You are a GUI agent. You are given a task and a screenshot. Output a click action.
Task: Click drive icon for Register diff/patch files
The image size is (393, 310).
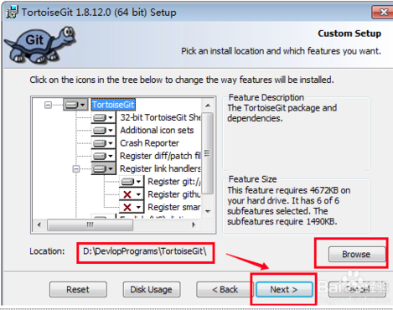pos(103,156)
